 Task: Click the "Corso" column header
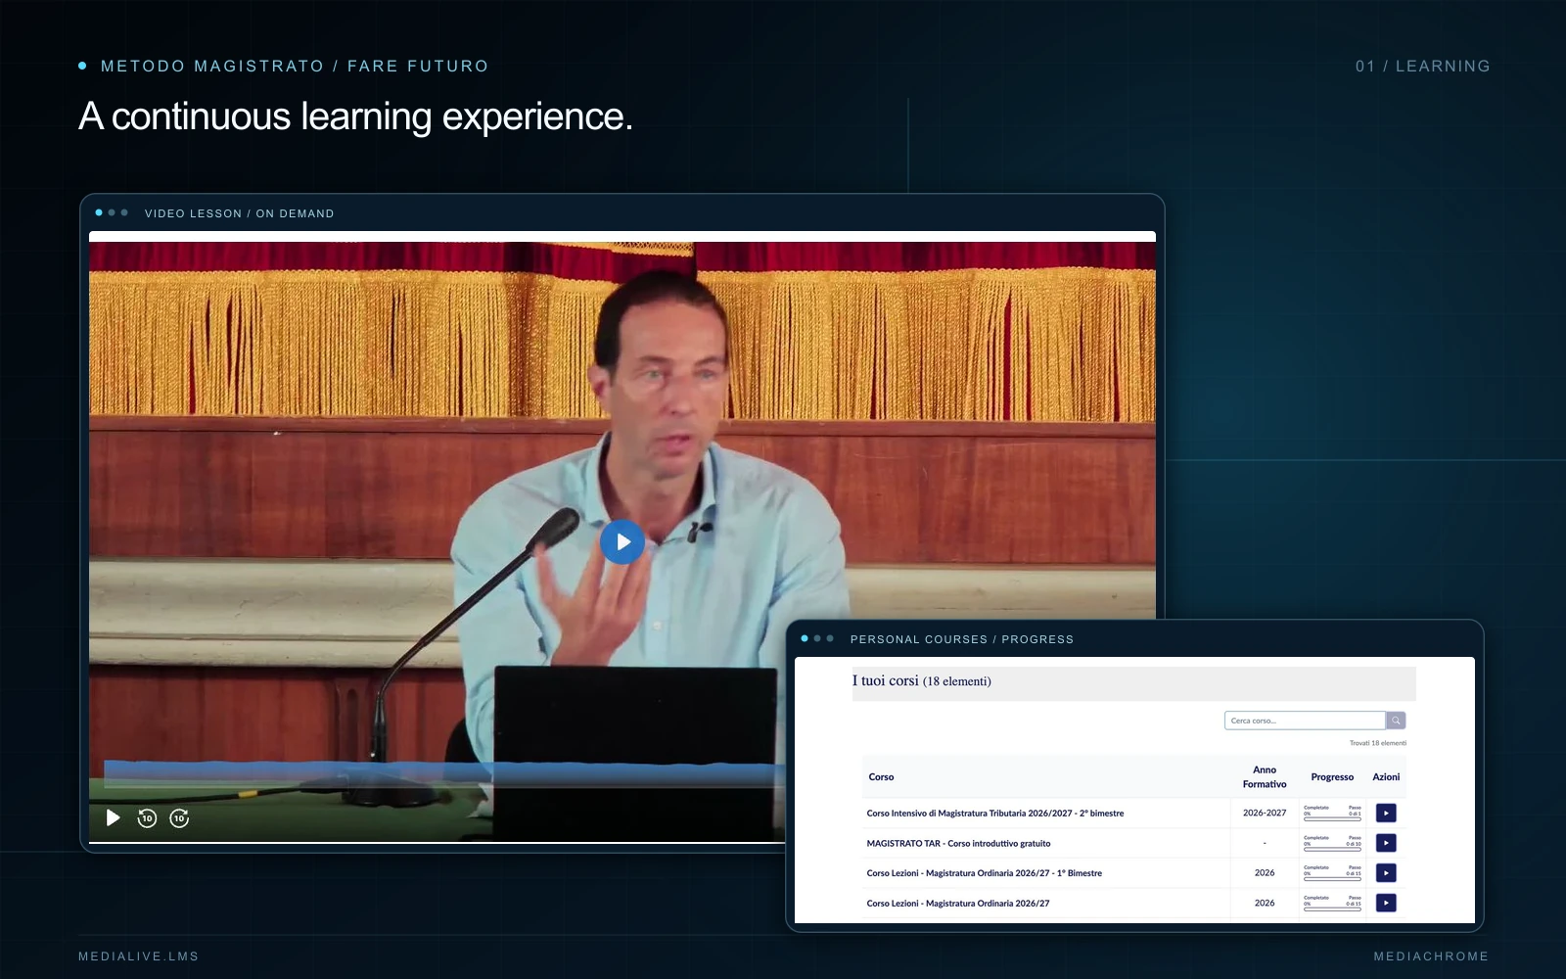click(881, 777)
